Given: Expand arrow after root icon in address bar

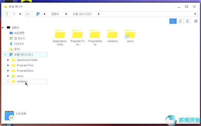Looking at the screenshot, I should click(x=44, y=14).
